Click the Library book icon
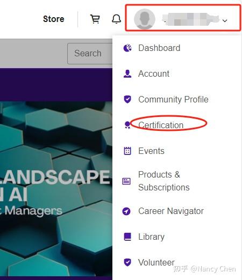Screen dimensions: 242x280 [127, 237]
